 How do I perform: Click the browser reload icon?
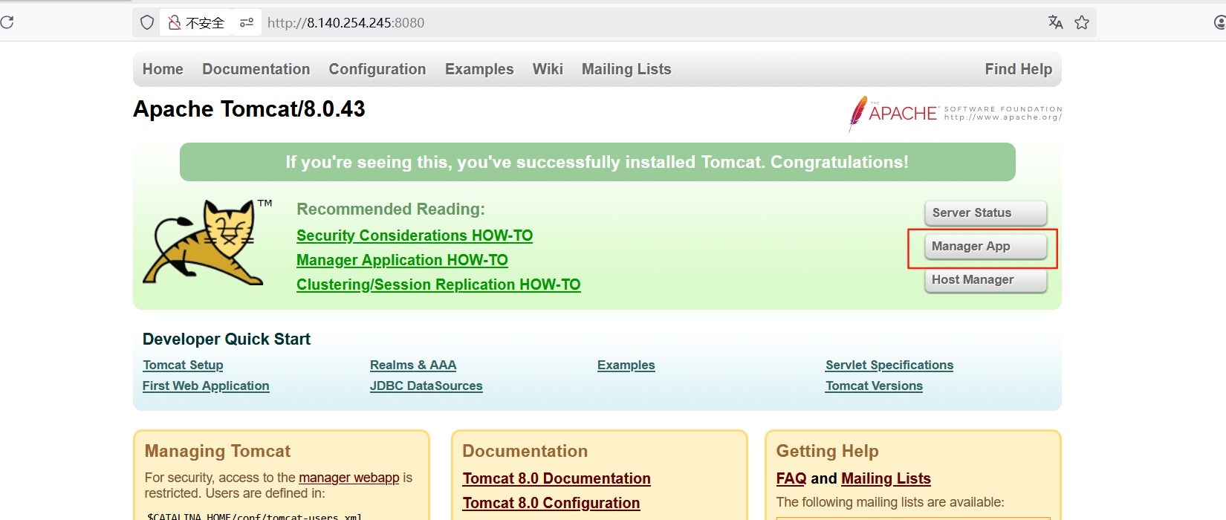tap(7, 22)
